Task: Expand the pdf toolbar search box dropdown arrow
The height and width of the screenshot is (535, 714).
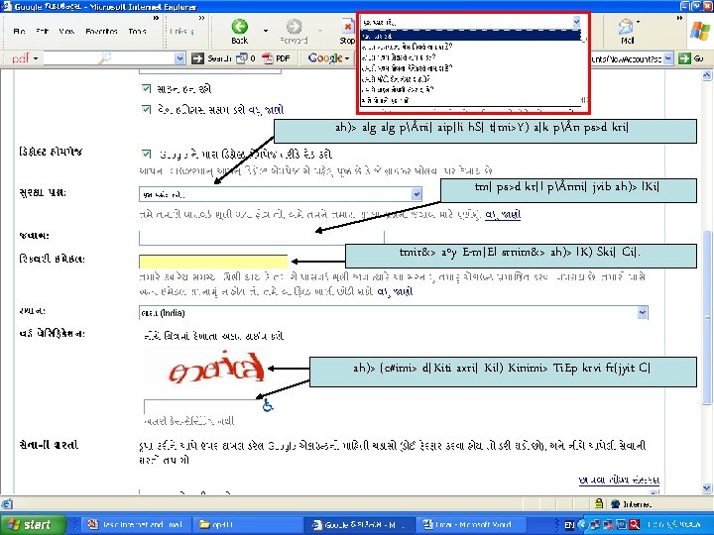Action: pyautogui.click(x=179, y=58)
